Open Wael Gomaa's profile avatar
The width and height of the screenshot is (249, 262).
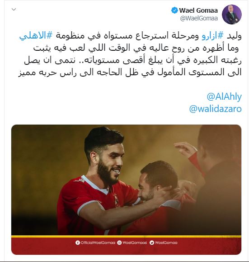tap(232, 15)
